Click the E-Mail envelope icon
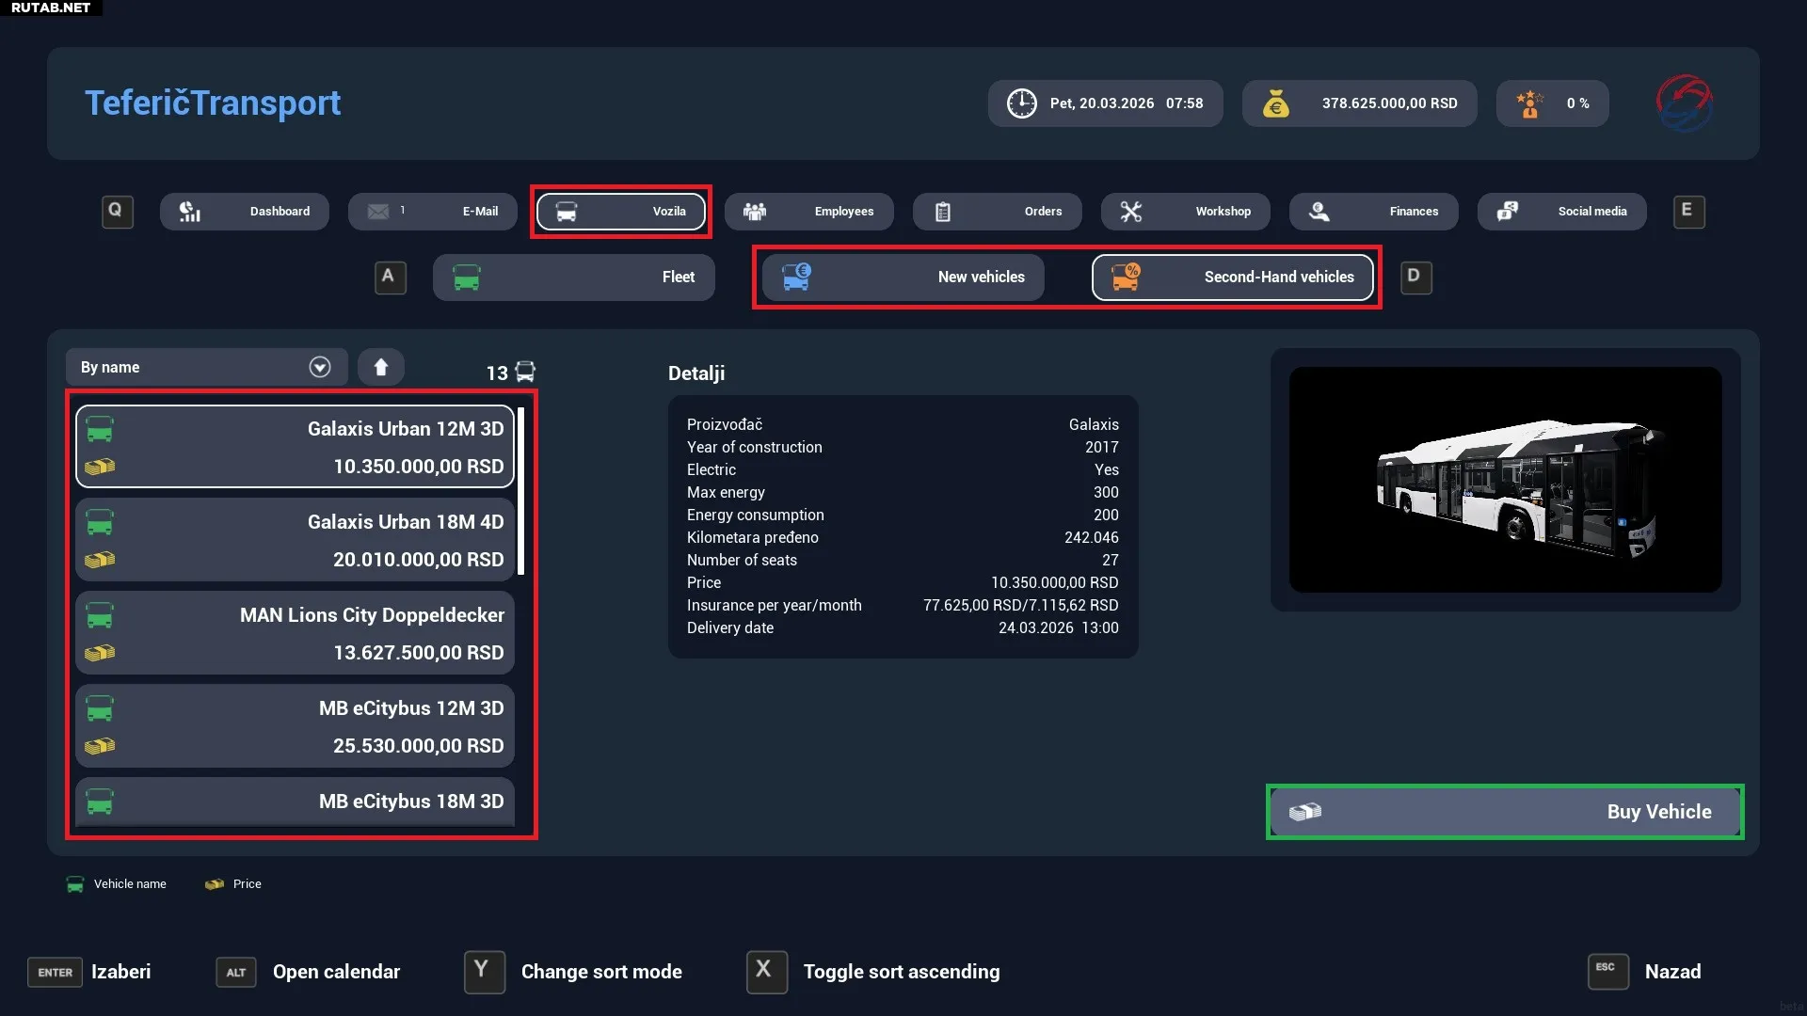 [378, 212]
